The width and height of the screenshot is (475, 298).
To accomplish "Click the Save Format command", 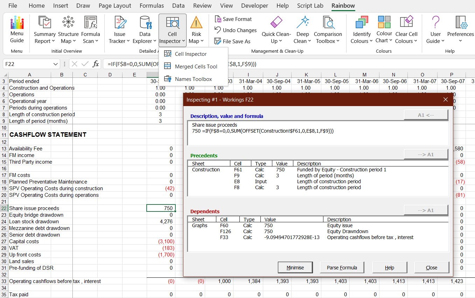I will click(233, 19).
